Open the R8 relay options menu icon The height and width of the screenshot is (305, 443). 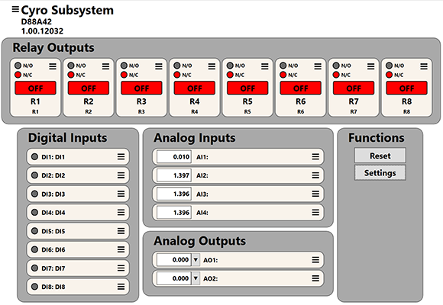click(x=424, y=66)
